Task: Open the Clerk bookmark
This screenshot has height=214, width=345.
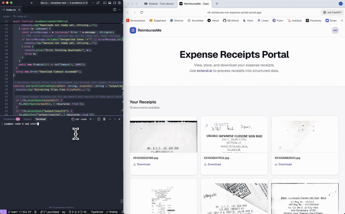Action: (x=248, y=21)
